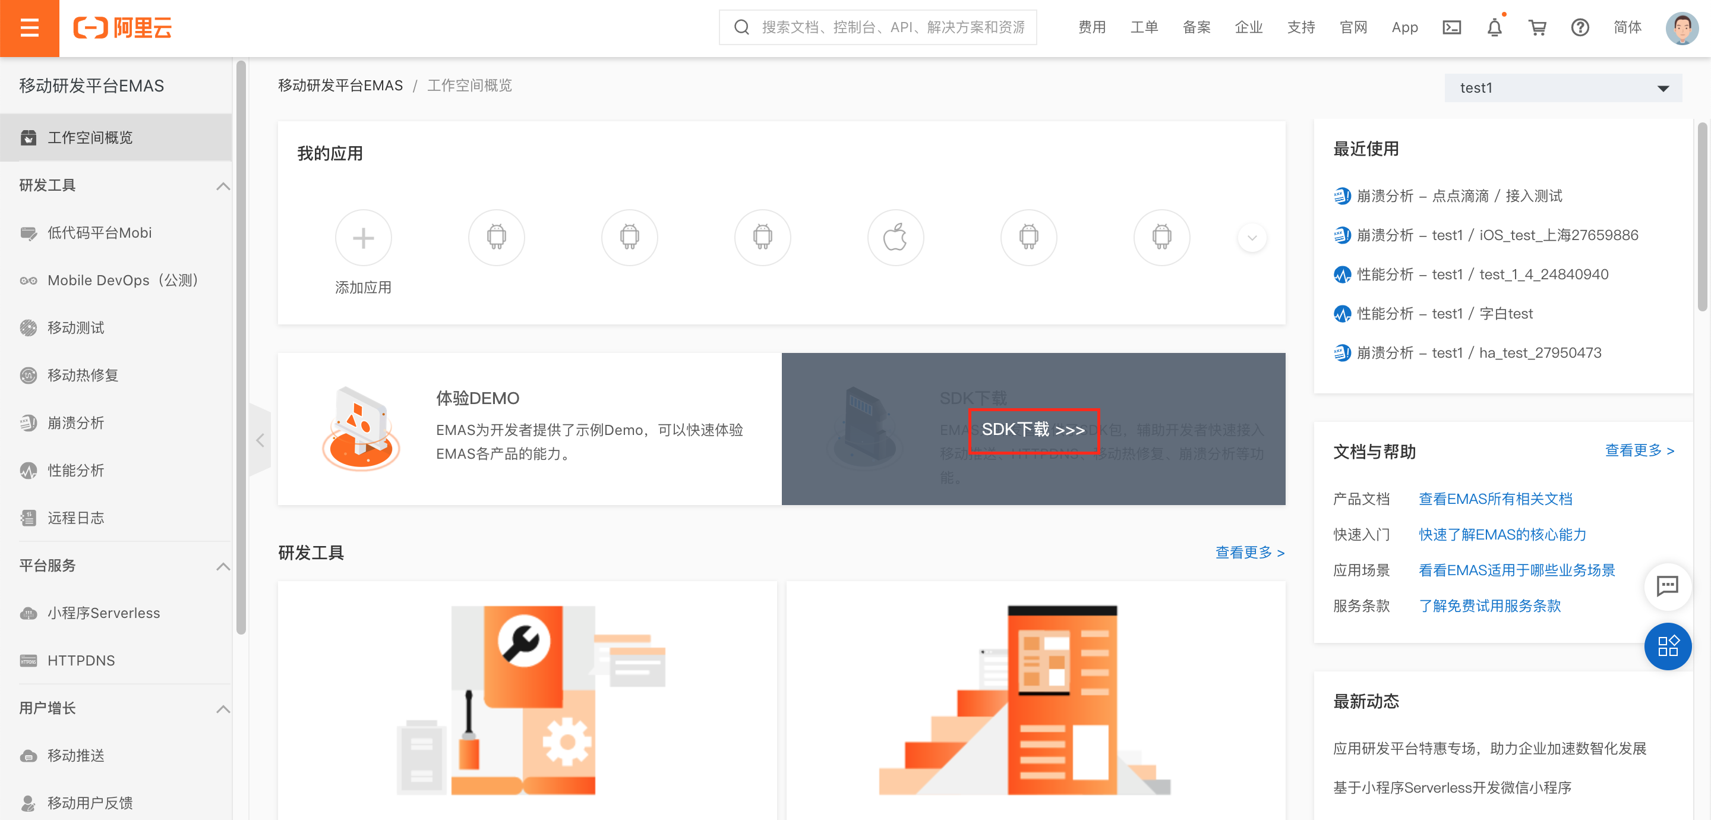Open 查看EMAS所有相关文档 link
This screenshot has height=820, width=1711.
[x=1495, y=499]
